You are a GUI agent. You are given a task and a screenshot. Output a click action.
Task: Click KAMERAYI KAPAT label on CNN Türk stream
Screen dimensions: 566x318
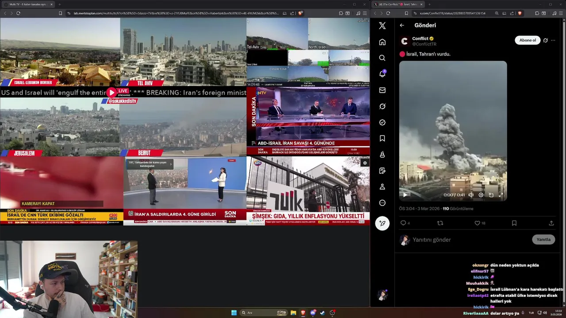click(38, 204)
